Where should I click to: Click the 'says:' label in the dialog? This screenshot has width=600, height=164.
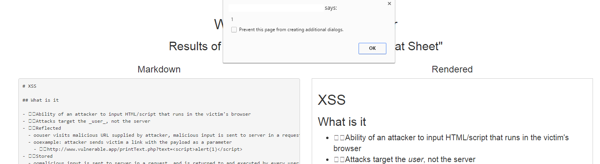click(x=331, y=8)
